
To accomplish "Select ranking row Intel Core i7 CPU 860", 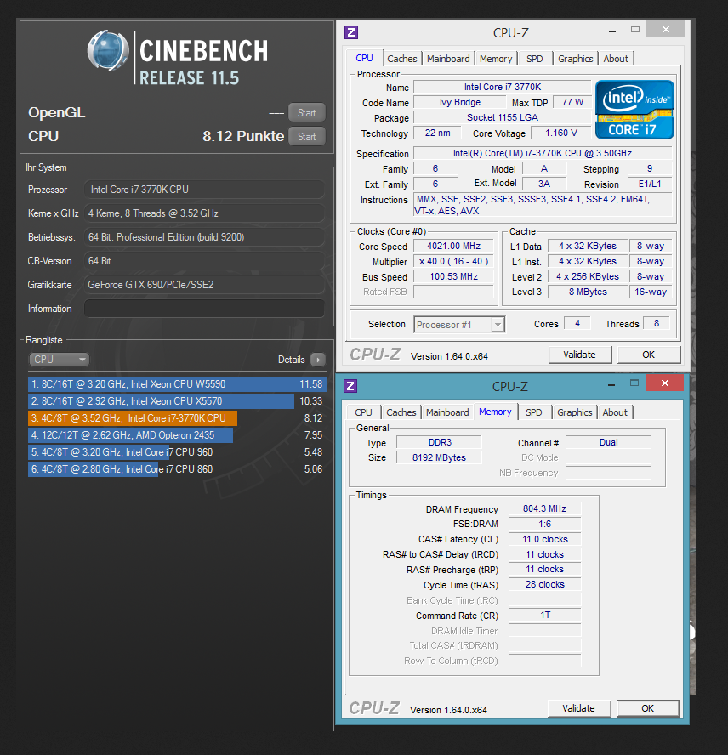I will (177, 469).
